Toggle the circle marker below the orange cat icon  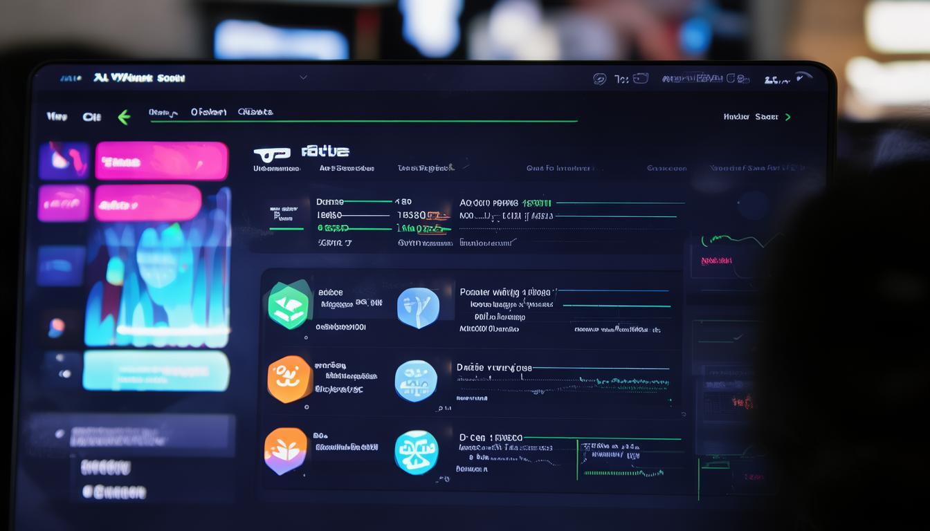[305, 409]
